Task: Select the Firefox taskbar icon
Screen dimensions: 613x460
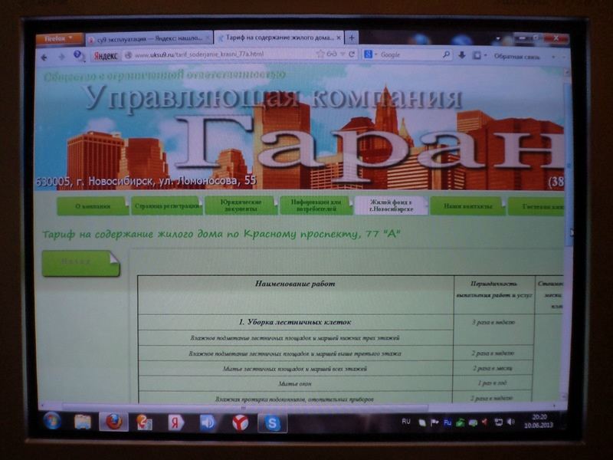Action: (x=113, y=422)
